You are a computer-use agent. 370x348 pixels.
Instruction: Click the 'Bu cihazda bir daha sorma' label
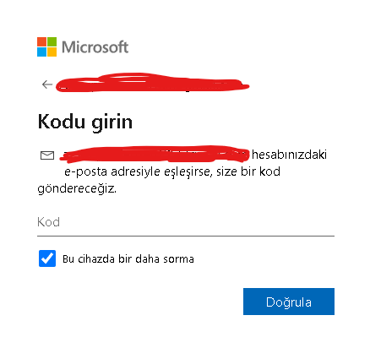pyautogui.click(x=128, y=258)
